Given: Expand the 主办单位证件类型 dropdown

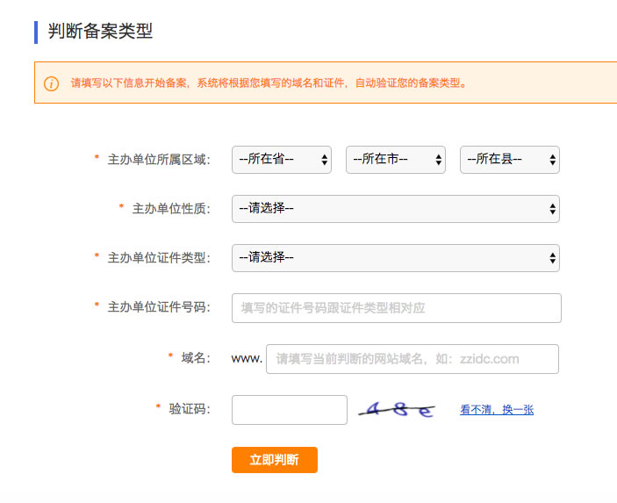Looking at the screenshot, I should (395, 258).
